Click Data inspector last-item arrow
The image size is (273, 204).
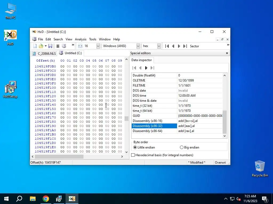(x=152, y=68)
